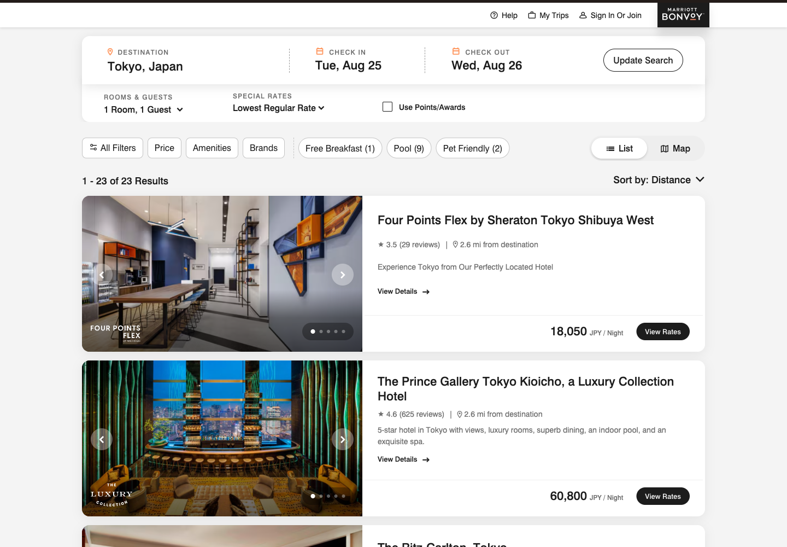Open The Prince Gallery Tokyo Kioicho title
Image resolution: width=787 pixels, height=547 pixels.
coord(526,389)
